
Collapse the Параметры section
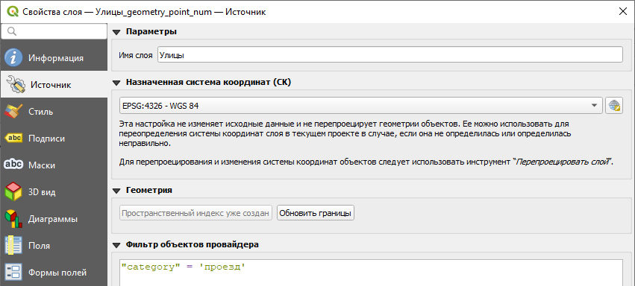[116, 32]
